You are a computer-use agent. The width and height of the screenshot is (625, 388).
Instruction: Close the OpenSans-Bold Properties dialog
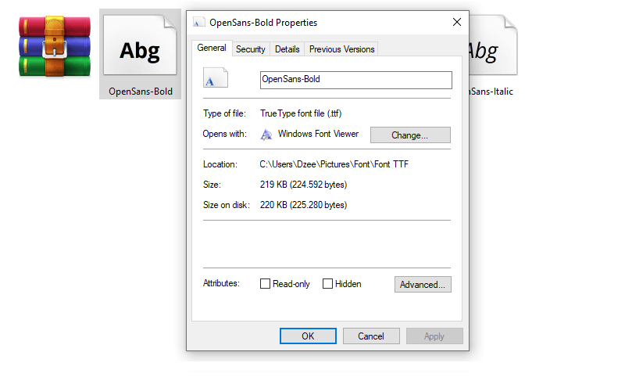[457, 22]
